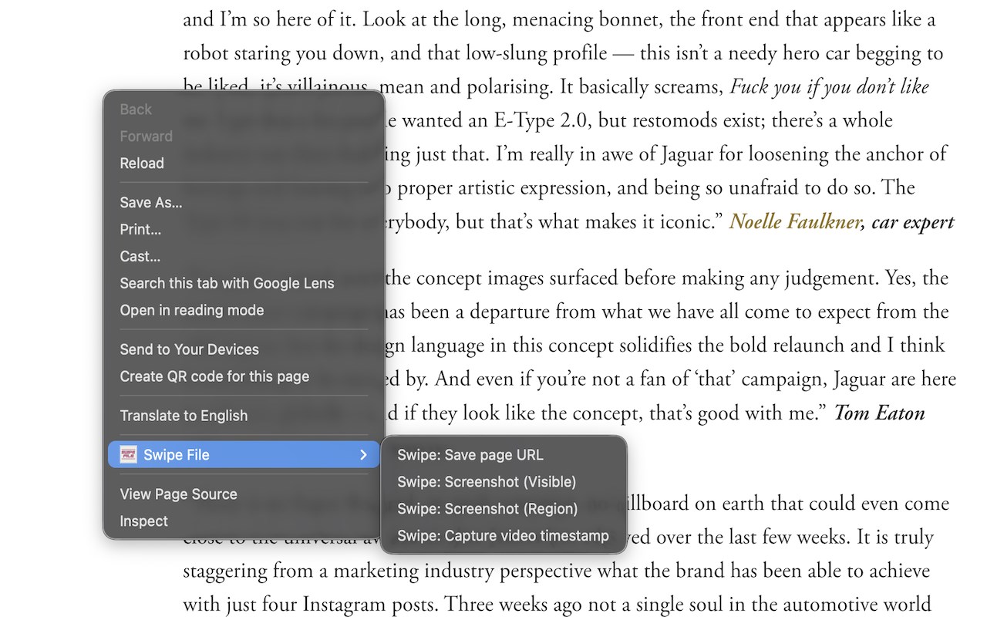The image size is (987, 617).
Task: Click Translate to English
Action: (244, 416)
